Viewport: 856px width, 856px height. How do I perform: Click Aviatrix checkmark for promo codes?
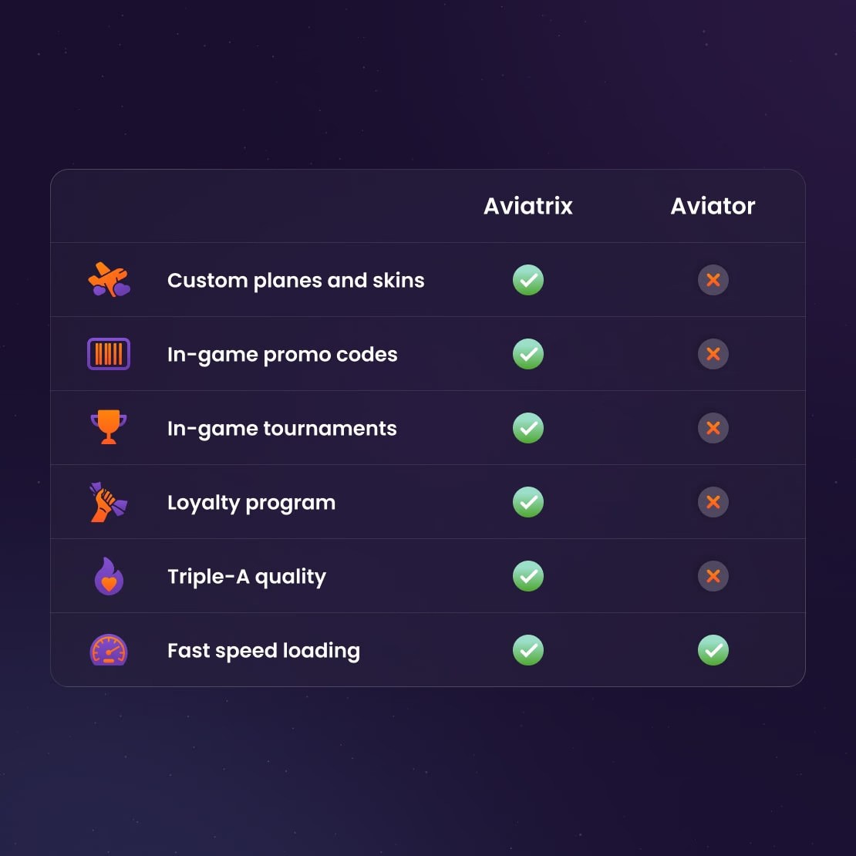click(x=528, y=354)
